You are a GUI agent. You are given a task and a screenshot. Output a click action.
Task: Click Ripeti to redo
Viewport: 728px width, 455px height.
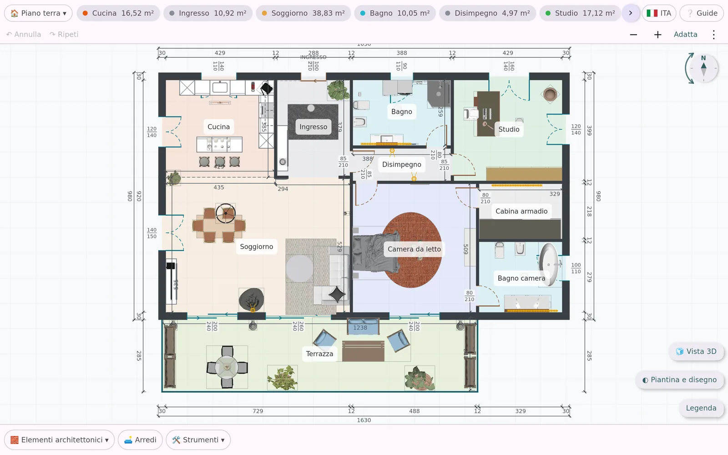pyautogui.click(x=64, y=35)
